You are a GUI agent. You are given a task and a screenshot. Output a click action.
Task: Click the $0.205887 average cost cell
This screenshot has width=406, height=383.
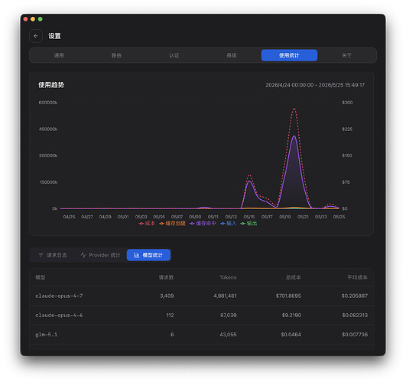point(355,296)
